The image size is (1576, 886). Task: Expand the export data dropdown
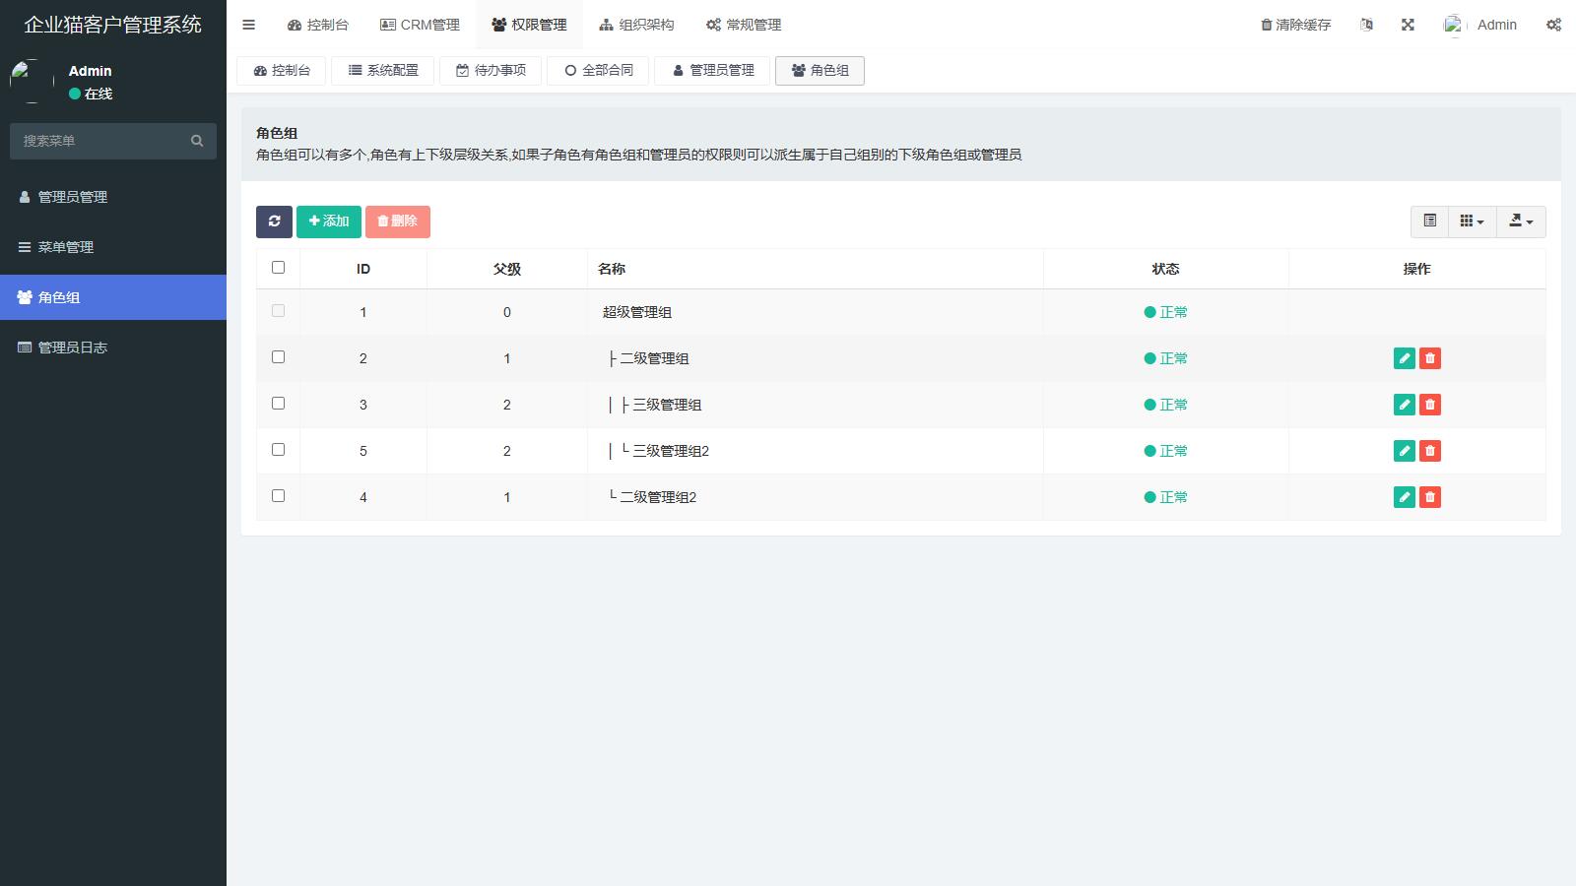1521,221
